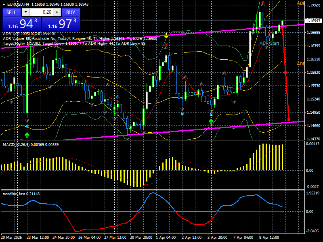This screenshot has height=242, width=323.
Task: Click the volume decrease arrow beside the lot field
Action: [x=25, y=13]
